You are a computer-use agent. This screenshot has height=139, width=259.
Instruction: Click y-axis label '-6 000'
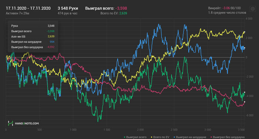pyautogui.click(x=249, y=115)
